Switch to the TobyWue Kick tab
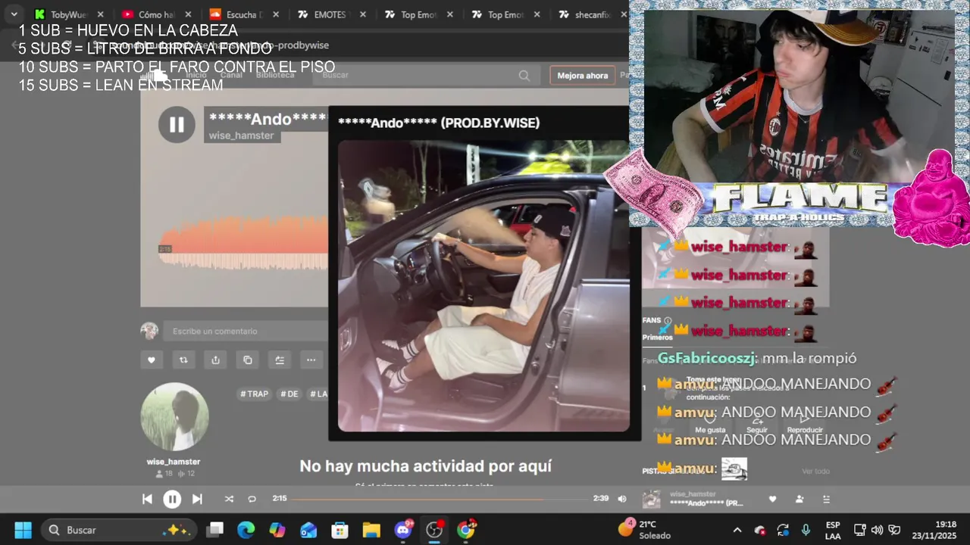The height and width of the screenshot is (545, 970). click(68, 14)
